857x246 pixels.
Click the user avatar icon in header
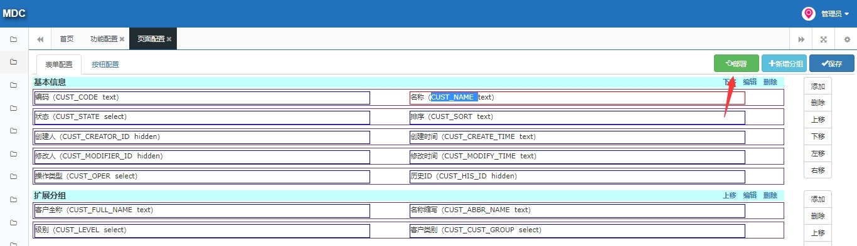click(809, 14)
